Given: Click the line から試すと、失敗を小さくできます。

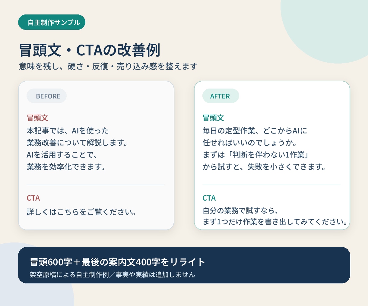Looking at the screenshot, I should 264,167.
